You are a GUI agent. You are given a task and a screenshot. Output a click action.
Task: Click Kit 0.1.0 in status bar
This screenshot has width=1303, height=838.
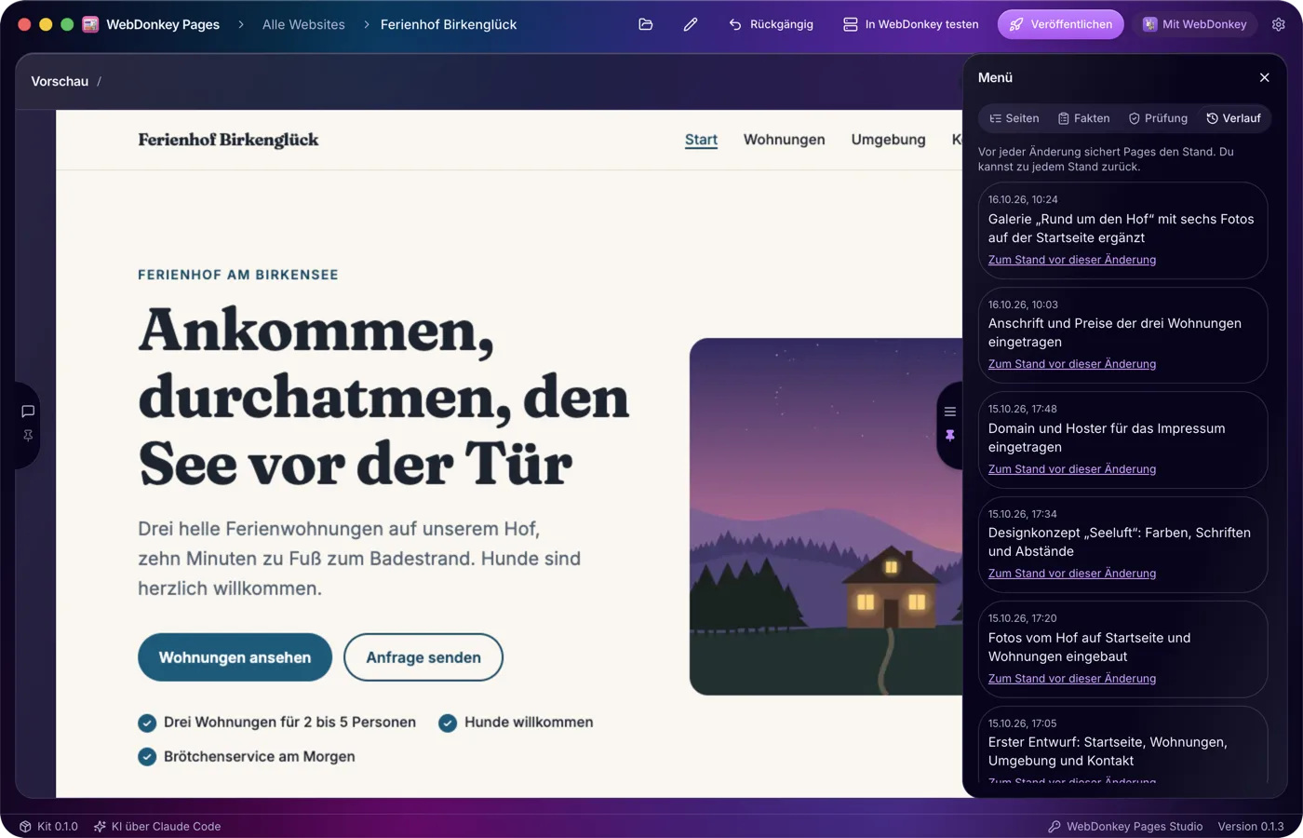pos(48,827)
